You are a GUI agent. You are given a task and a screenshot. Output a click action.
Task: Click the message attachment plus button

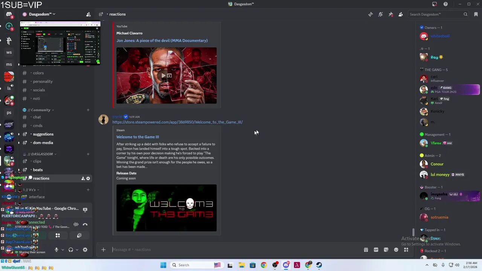click(x=103, y=250)
